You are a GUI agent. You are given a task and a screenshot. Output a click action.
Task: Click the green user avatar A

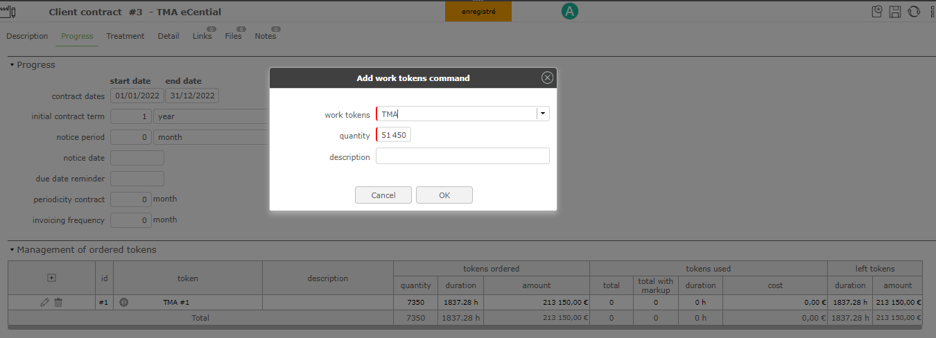click(x=570, y=11)
